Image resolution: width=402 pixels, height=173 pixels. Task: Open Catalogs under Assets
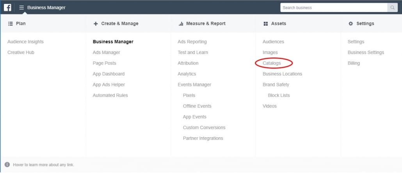pos(272,63)
